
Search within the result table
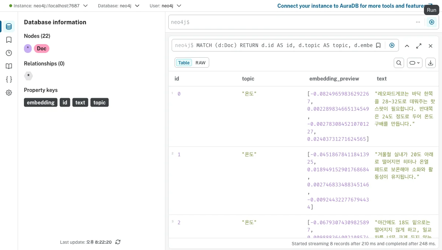coord(399,63)
